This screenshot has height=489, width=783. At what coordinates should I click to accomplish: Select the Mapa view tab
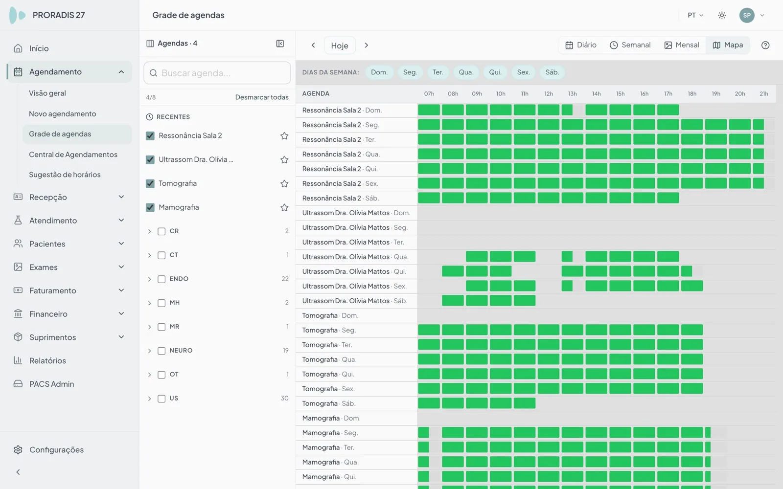pyautogui.click(x=728, y=45)
